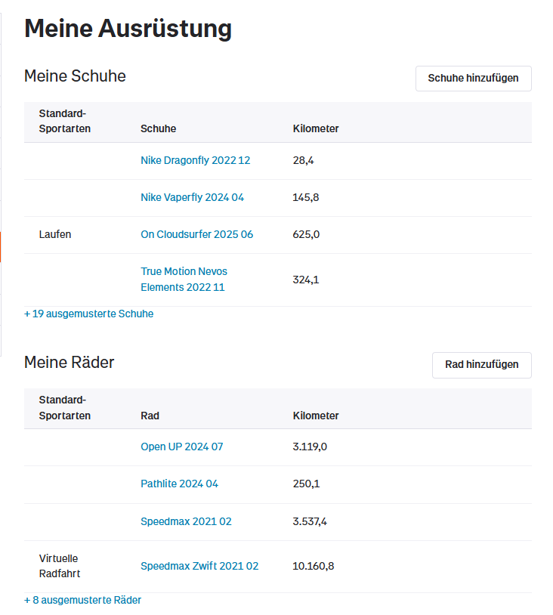
Task: View the Pathlite 2024 04 bike
Action: (179, 484)
